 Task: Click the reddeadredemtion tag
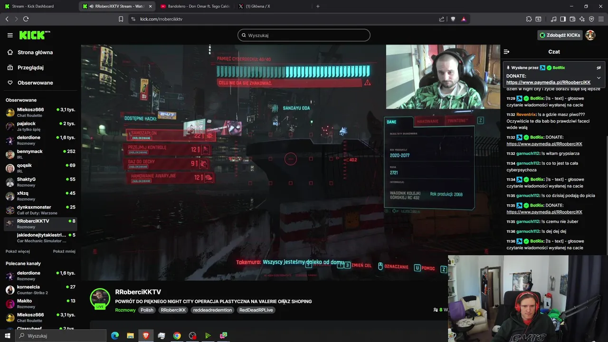[212, 310]
